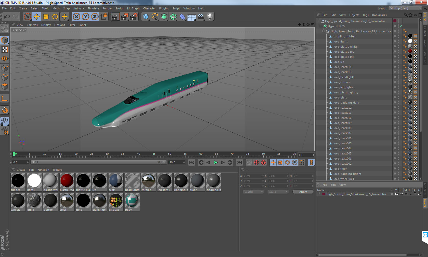This screenshot has width=428, height=257.
Task: Toggle the Enable Snap magnet icon
Action: tap(5, 110)
